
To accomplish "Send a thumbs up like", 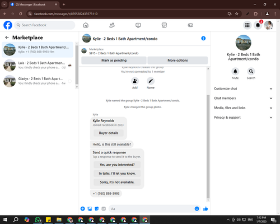I will tap(206, 209).
